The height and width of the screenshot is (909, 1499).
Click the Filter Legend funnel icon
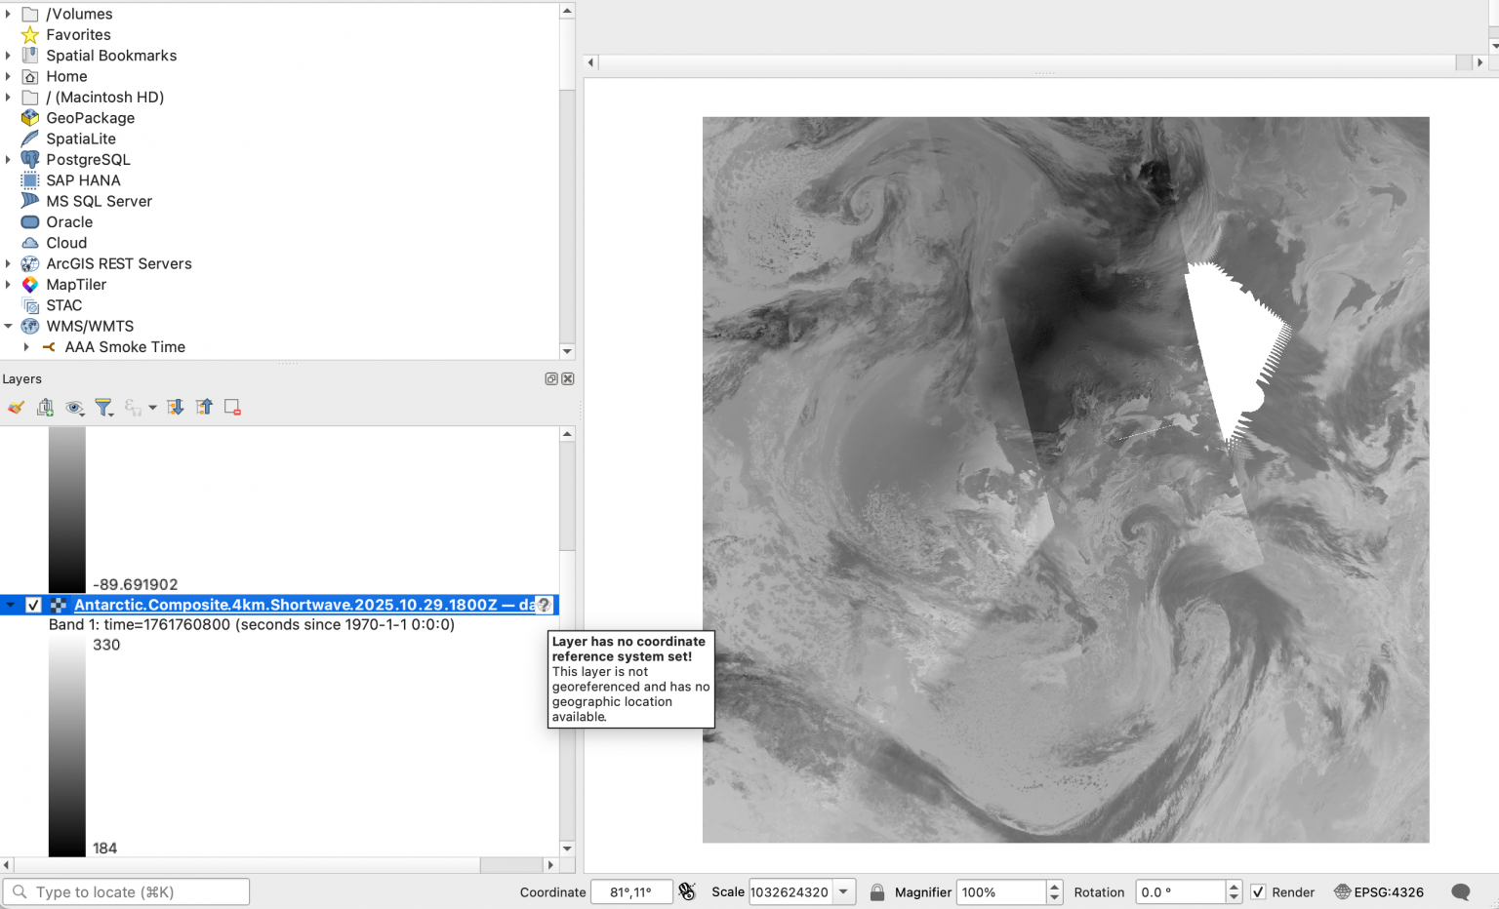103,408
